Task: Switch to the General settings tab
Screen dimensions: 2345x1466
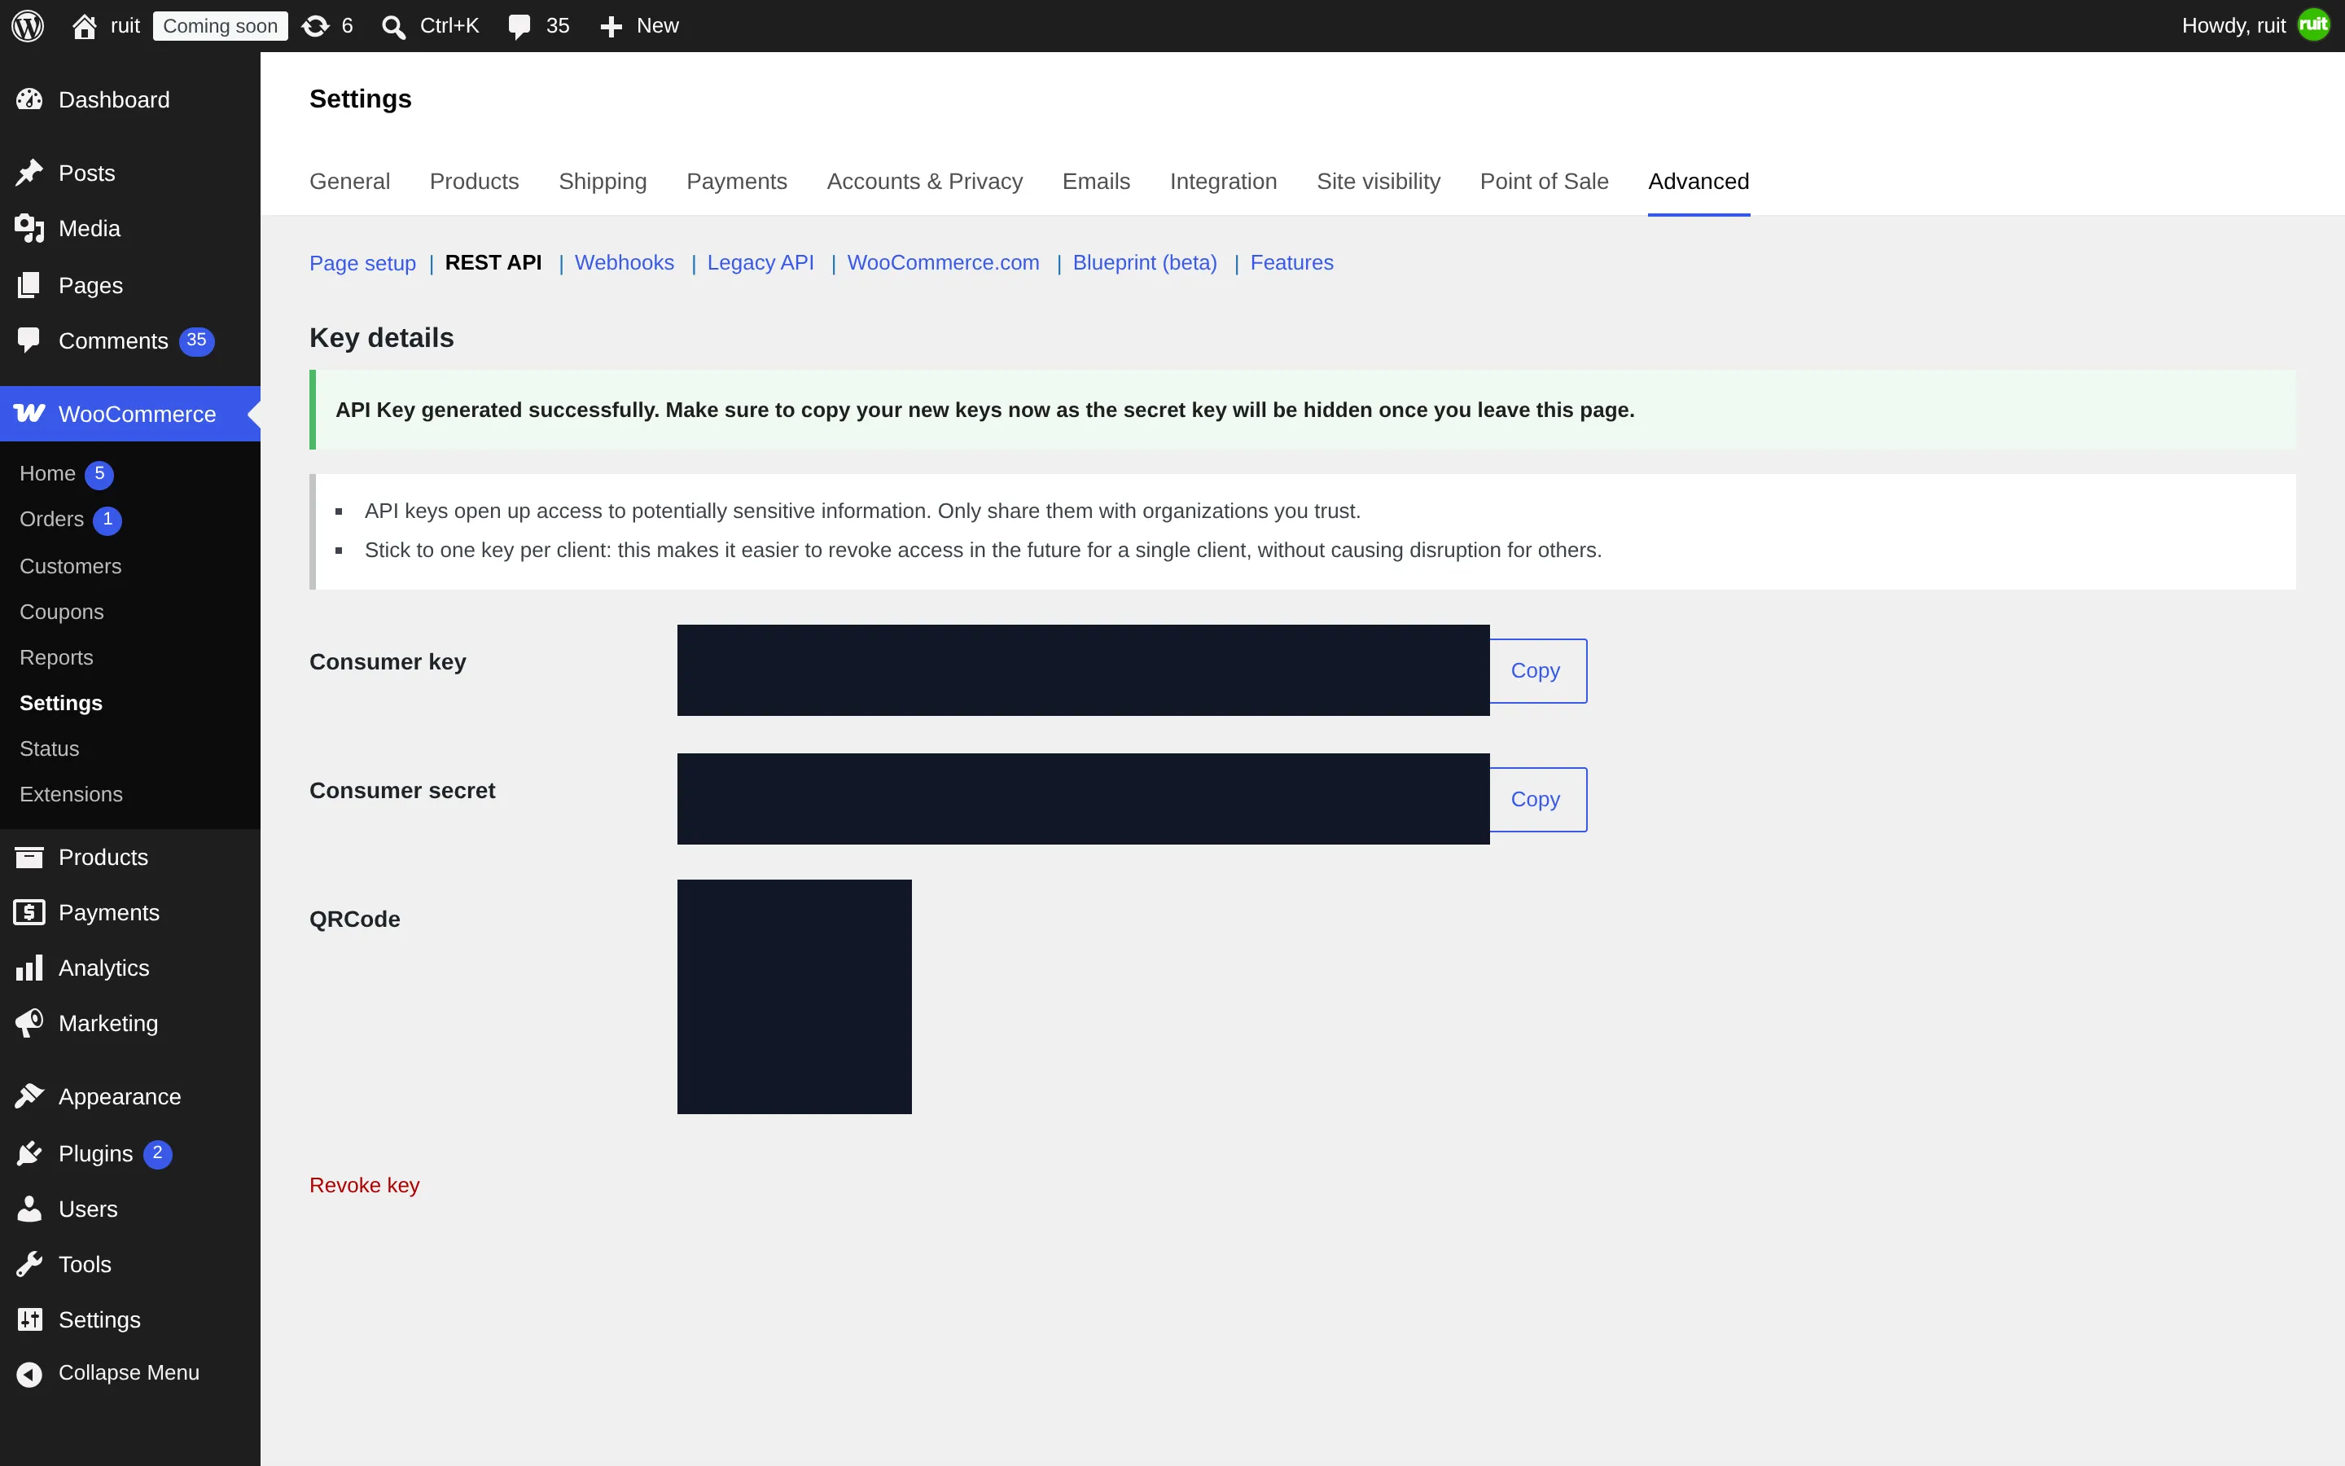Action: [x=350, y=182]
